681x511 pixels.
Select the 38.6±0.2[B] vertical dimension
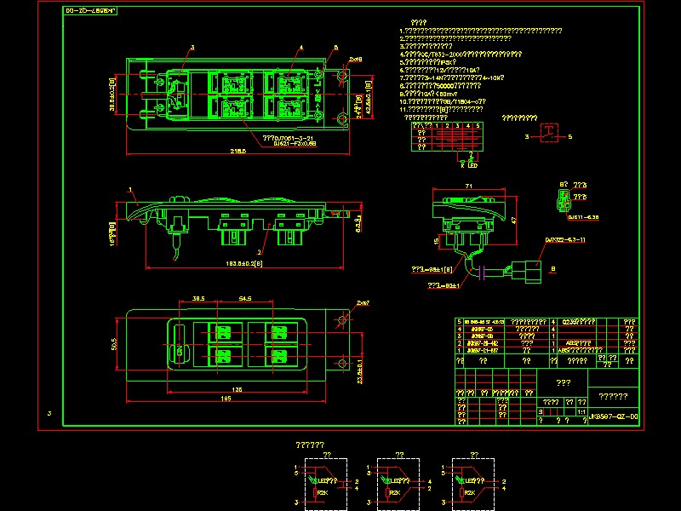(112, 95)
